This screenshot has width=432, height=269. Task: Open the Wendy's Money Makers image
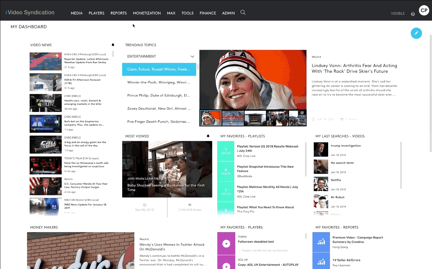tap(81, 251)
